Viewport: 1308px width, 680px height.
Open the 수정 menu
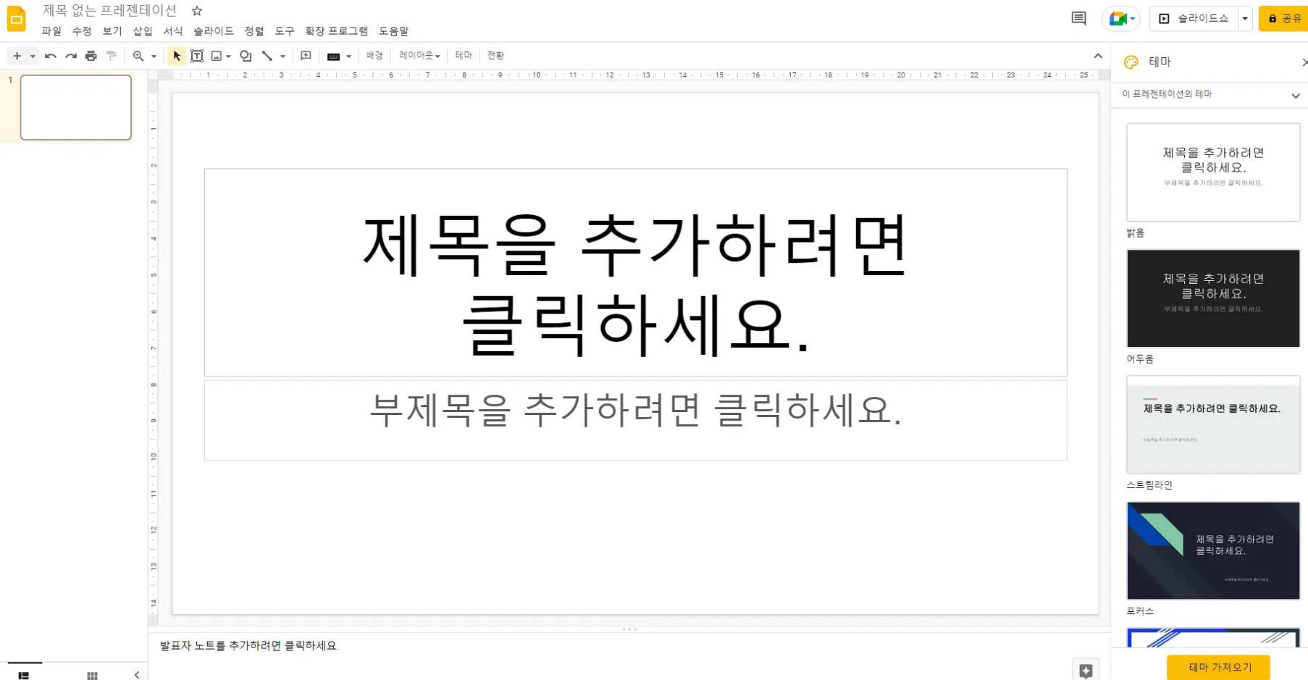point(82,31)
